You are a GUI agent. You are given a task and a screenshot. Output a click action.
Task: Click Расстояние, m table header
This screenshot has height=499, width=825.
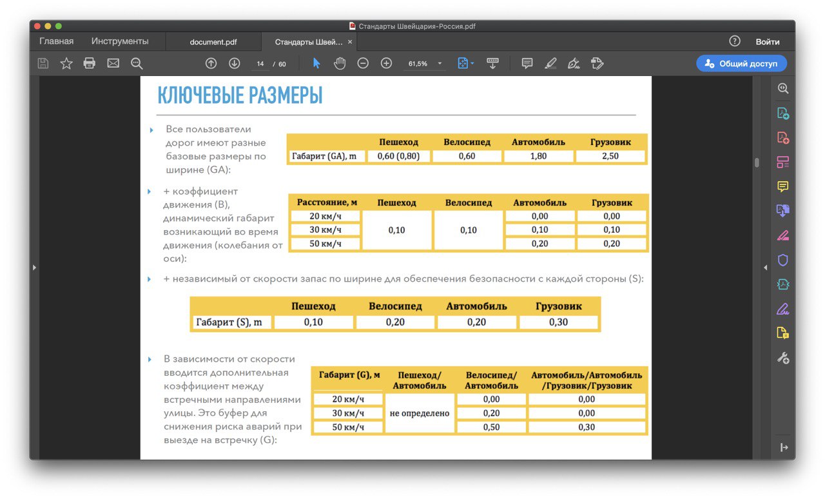tap(327, 202)
